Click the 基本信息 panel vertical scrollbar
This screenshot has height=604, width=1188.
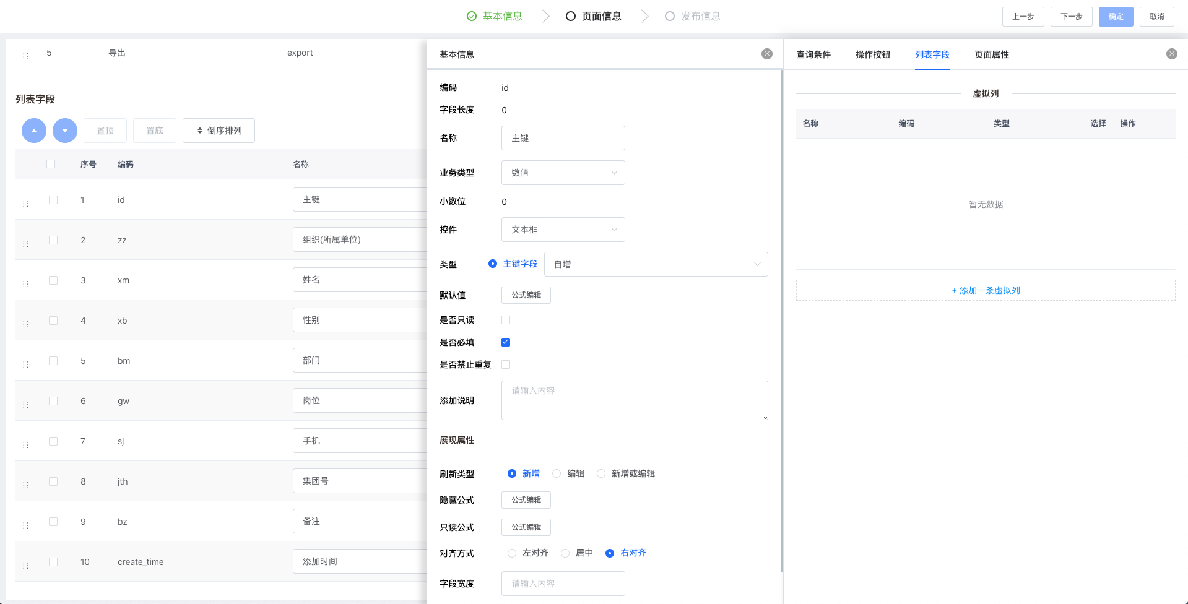point(782,322)
